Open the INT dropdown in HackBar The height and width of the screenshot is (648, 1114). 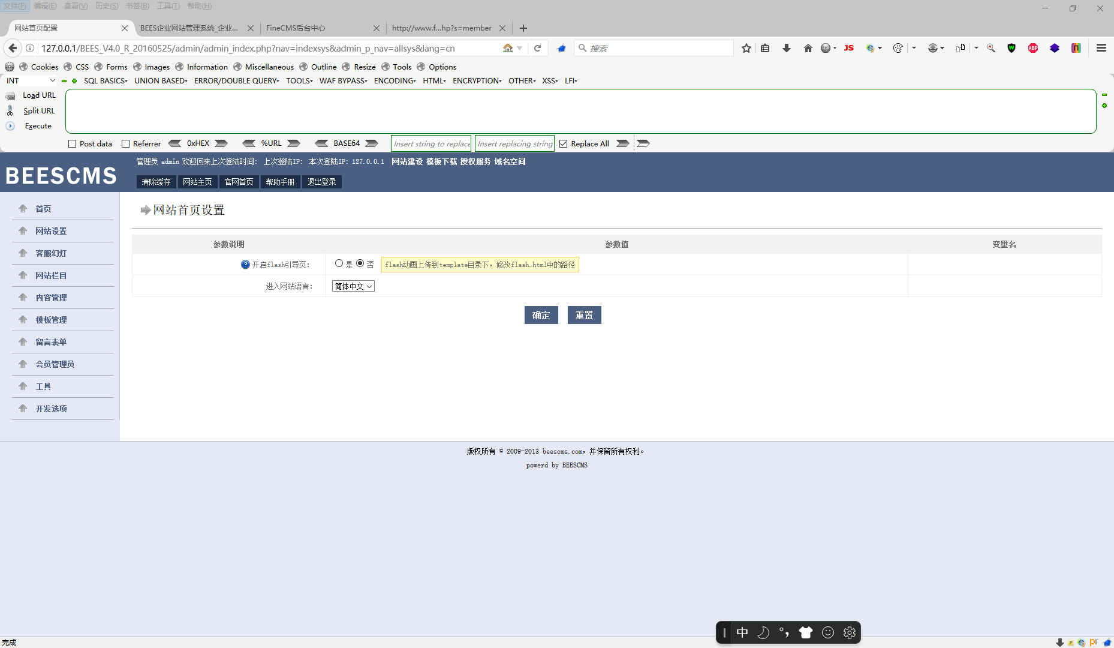pyautogui.click(x=29, y=80)
